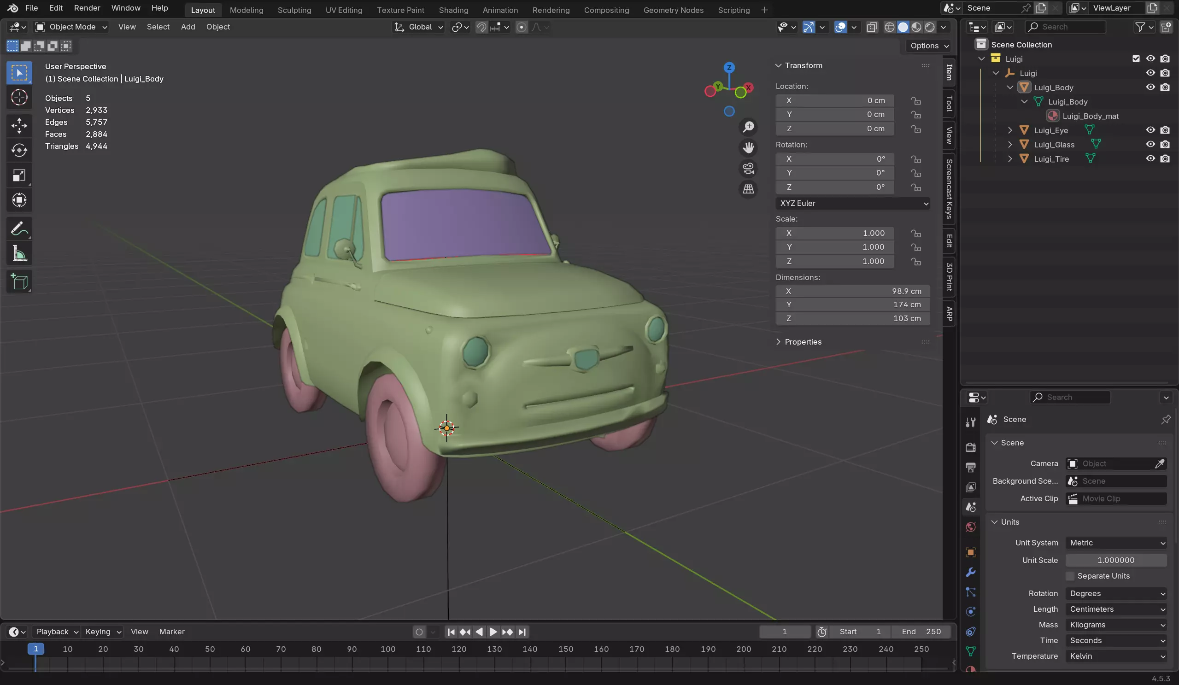Image resolution: width=1179 pixels, height=685 pixels.
Task: Open the Options dropdown
Action: pyautogui.click(x=929, y=46)
